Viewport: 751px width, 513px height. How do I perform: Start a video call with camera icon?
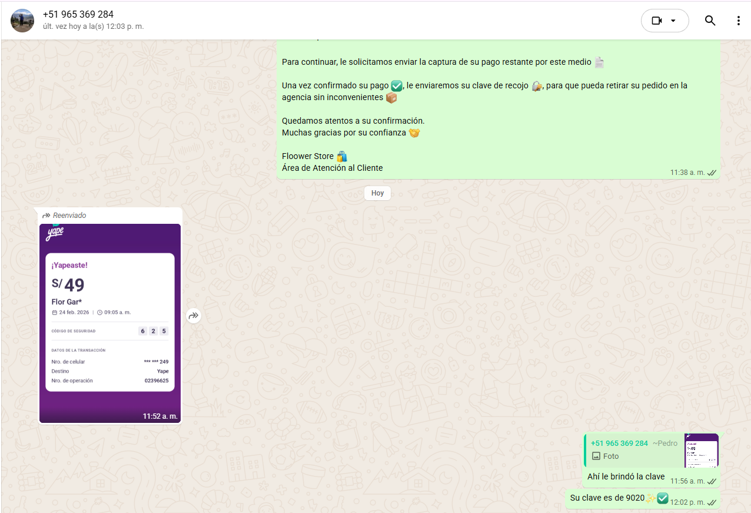pyautogui.click(x=657, y=21)
